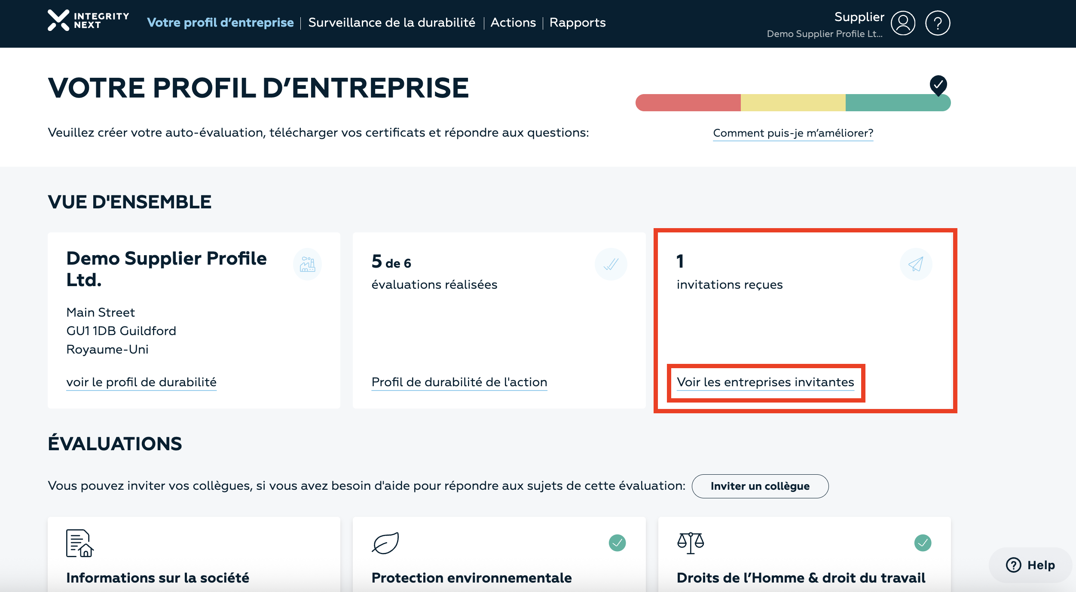Open Comment puis-je m'améliorer link

[x=793, y=133]
